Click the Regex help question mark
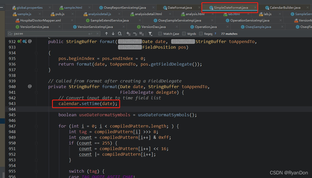The image size is (312, 178). [x=215, y=34]
